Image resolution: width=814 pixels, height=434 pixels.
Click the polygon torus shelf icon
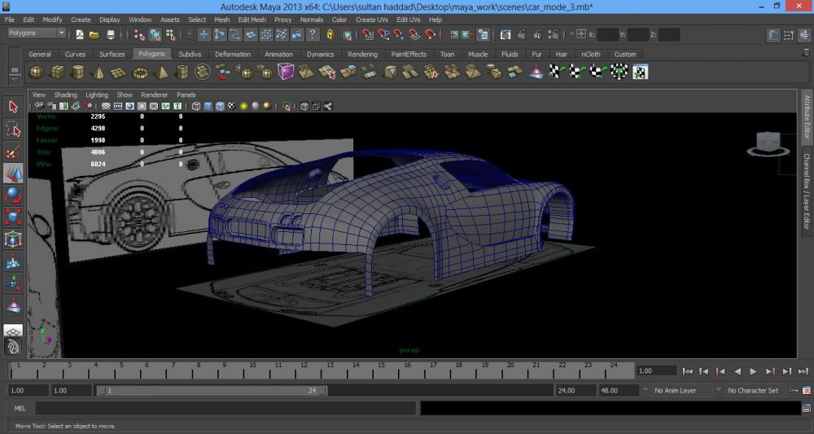[140, 72]
